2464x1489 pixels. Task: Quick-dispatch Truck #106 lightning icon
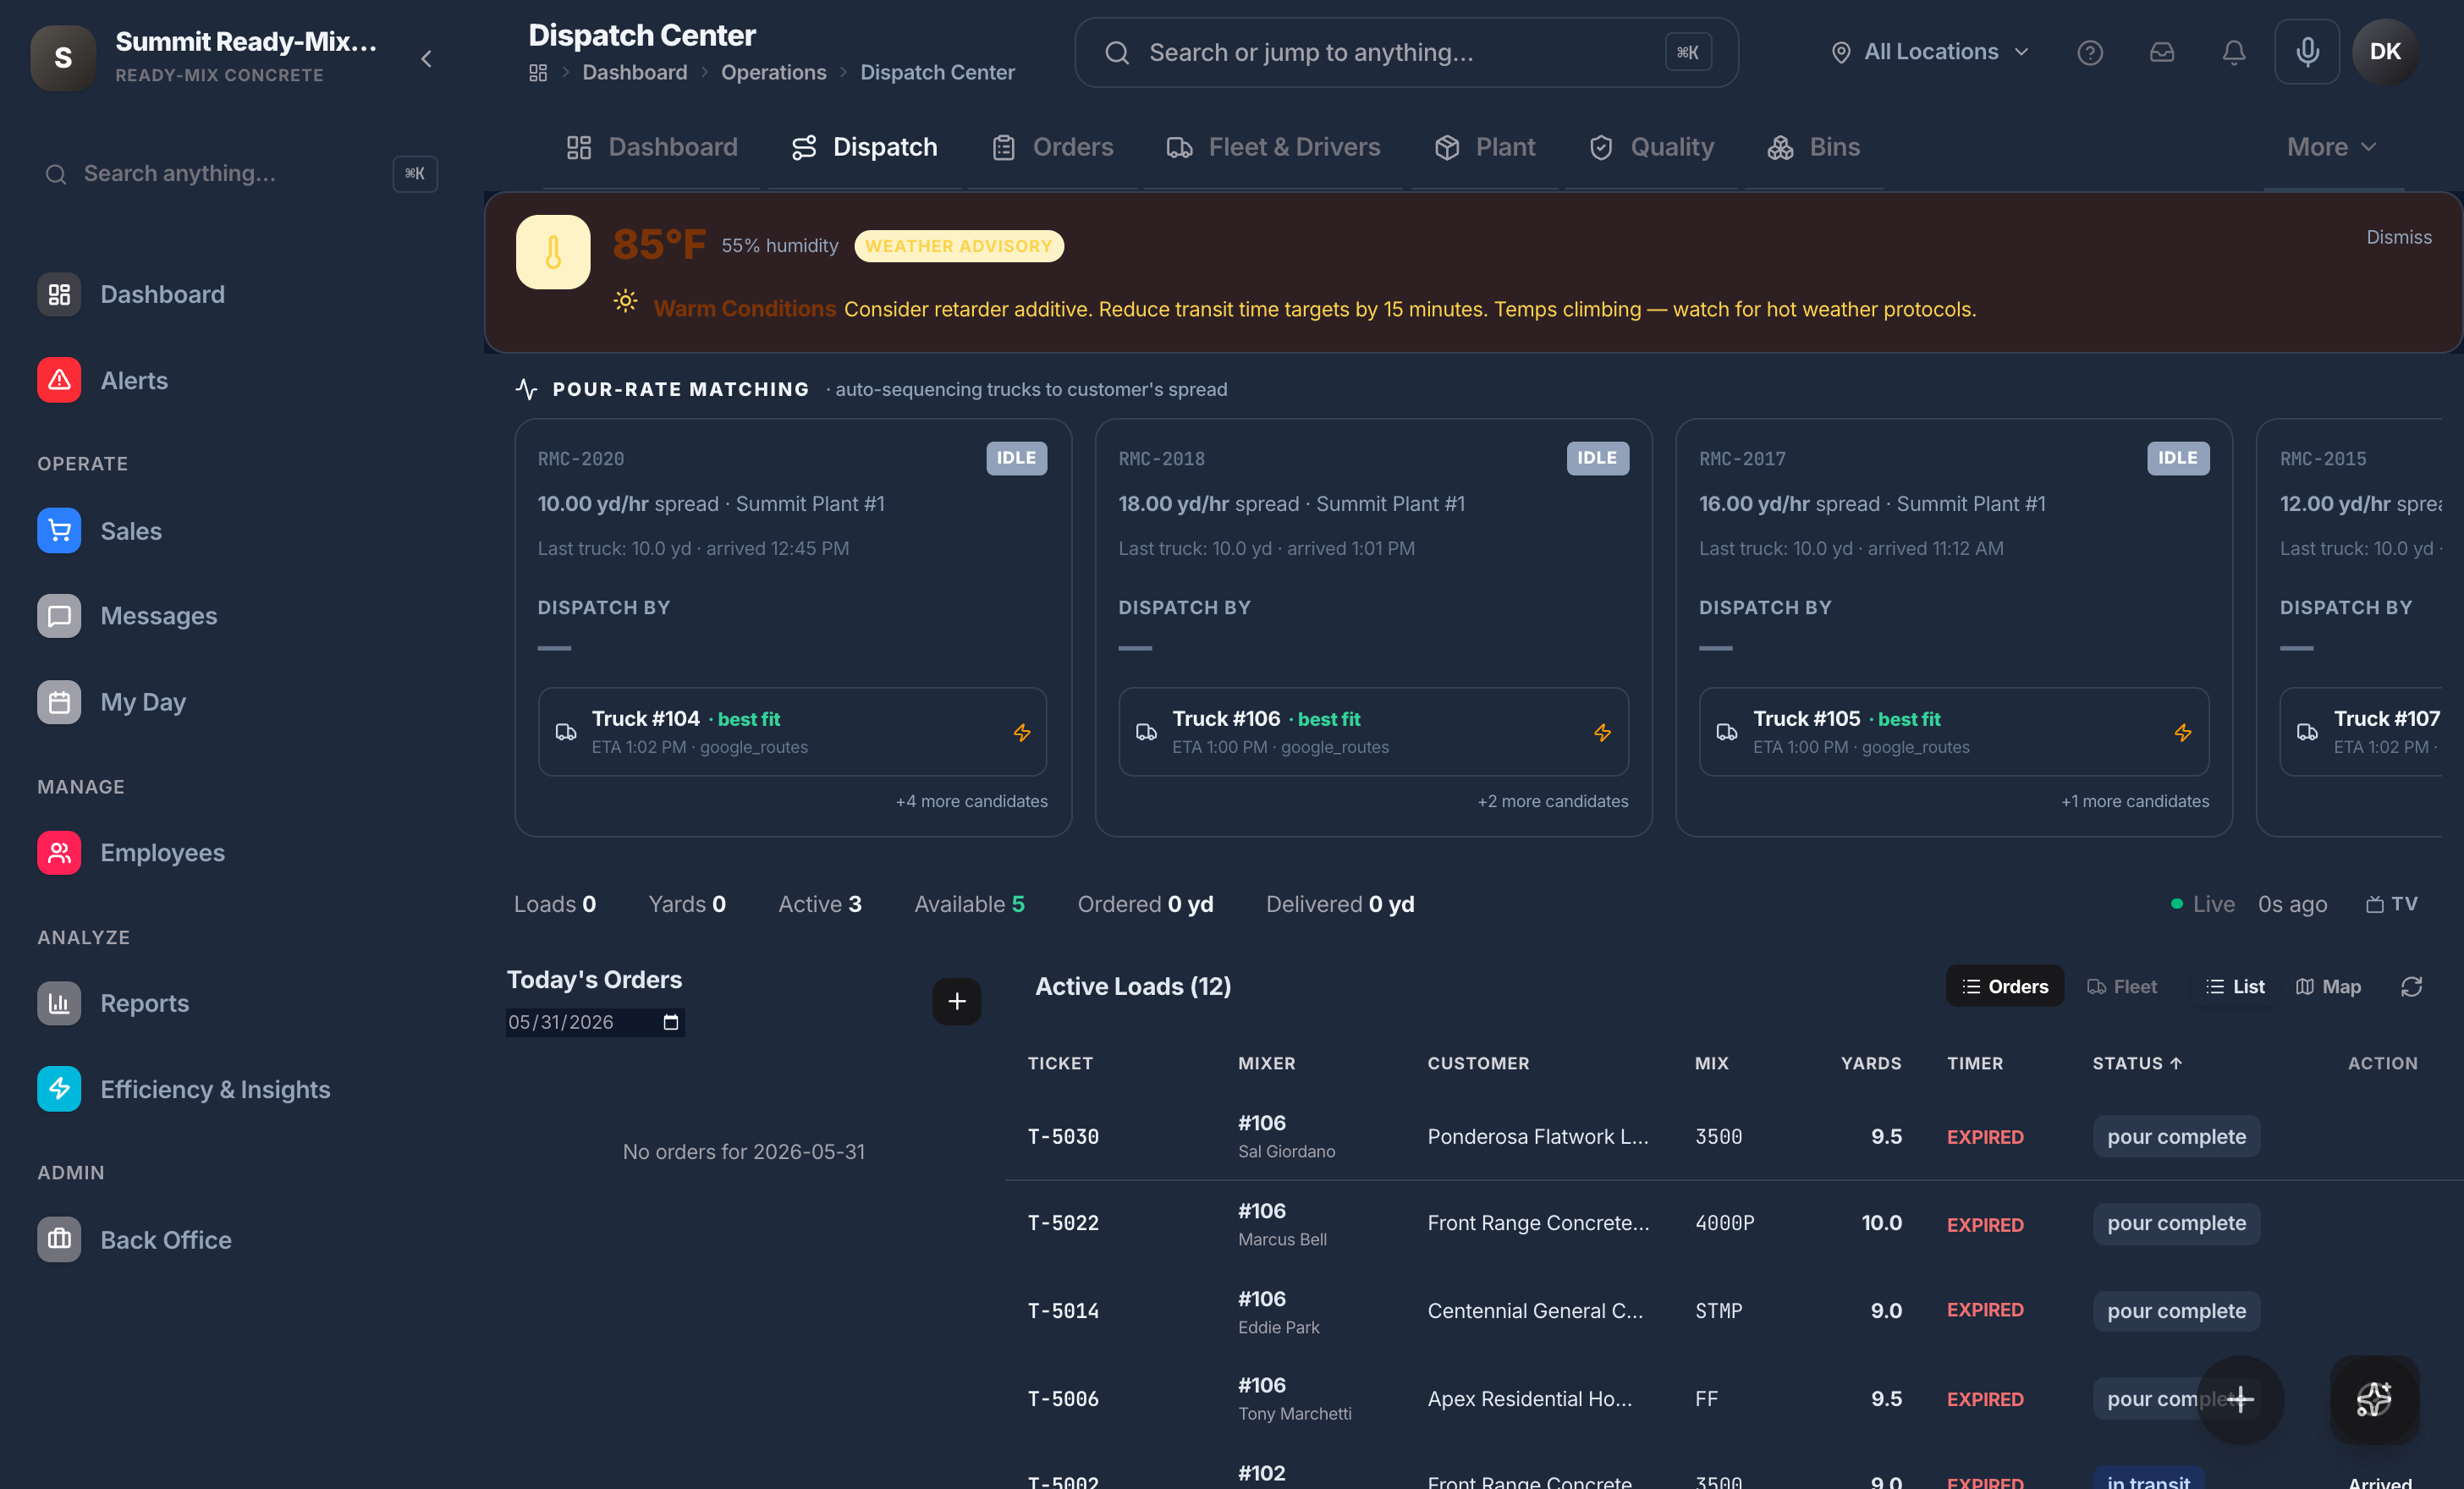pos(1602,732)
